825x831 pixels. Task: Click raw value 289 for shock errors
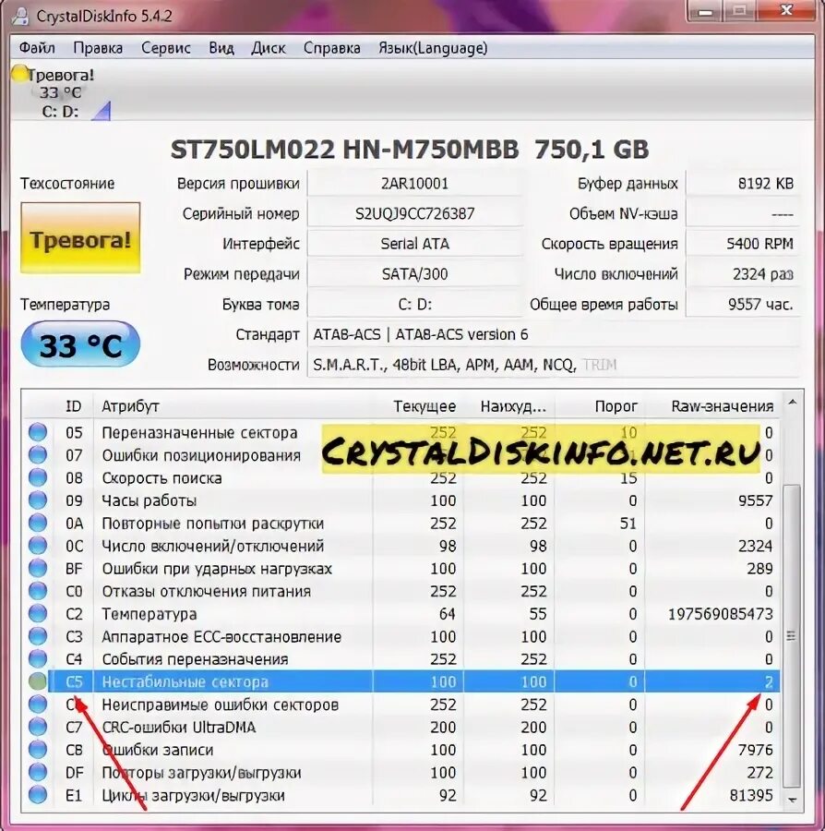[759, 568]
